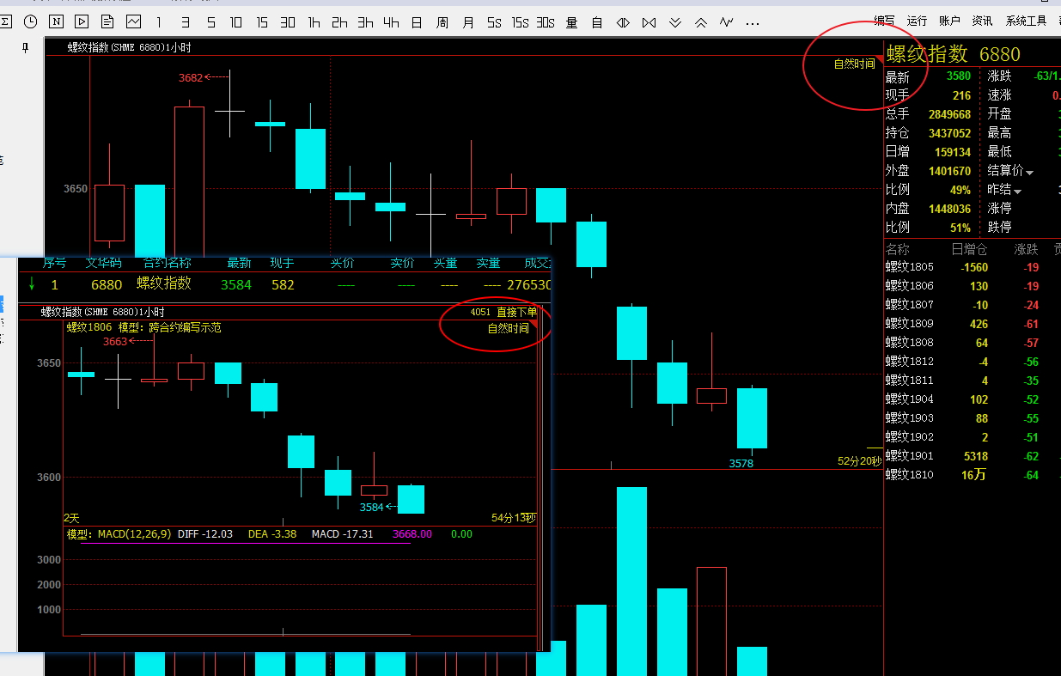Click the 文华码 column header
1061x676 pixels.
(104, 263)
